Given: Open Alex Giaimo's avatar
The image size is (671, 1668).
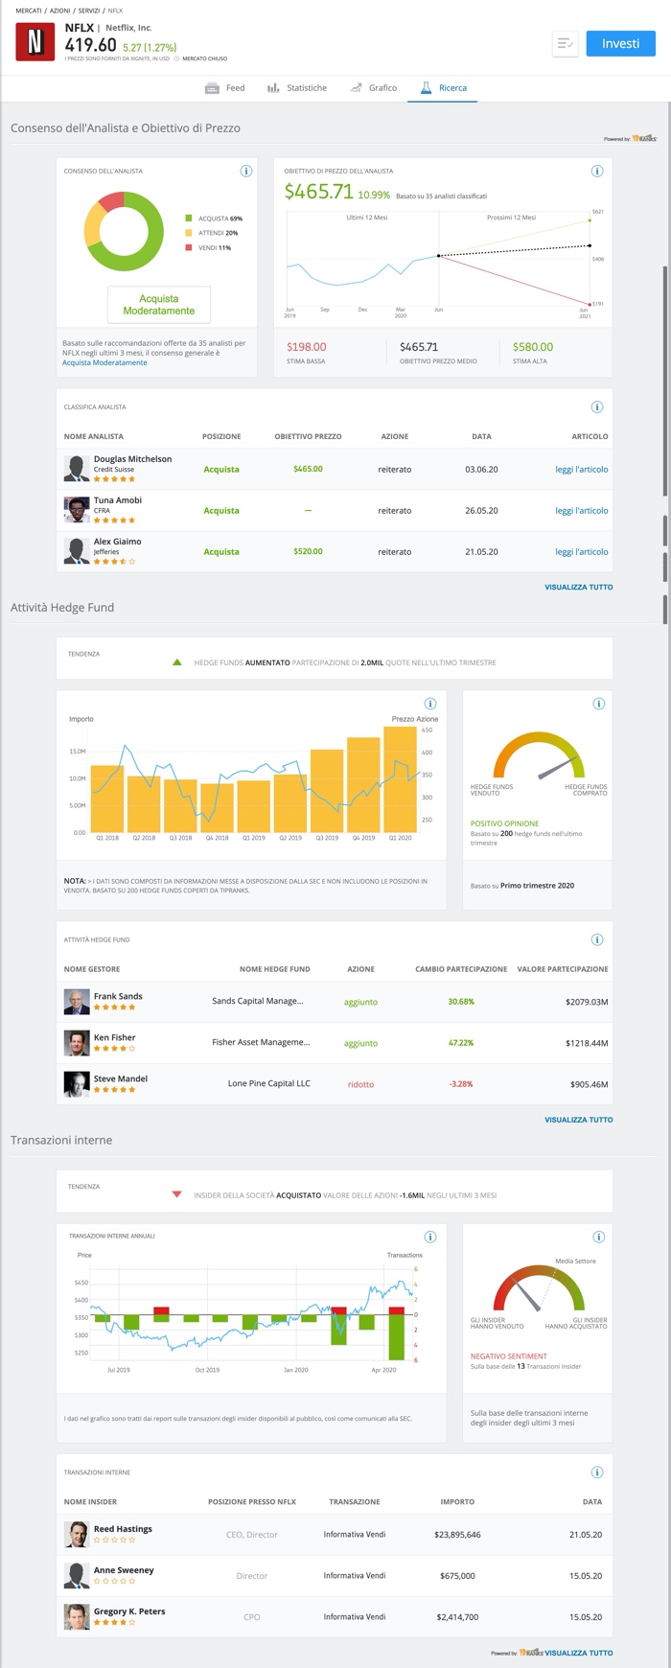Looking at the screenshot, I should click(x=77, y=551).
